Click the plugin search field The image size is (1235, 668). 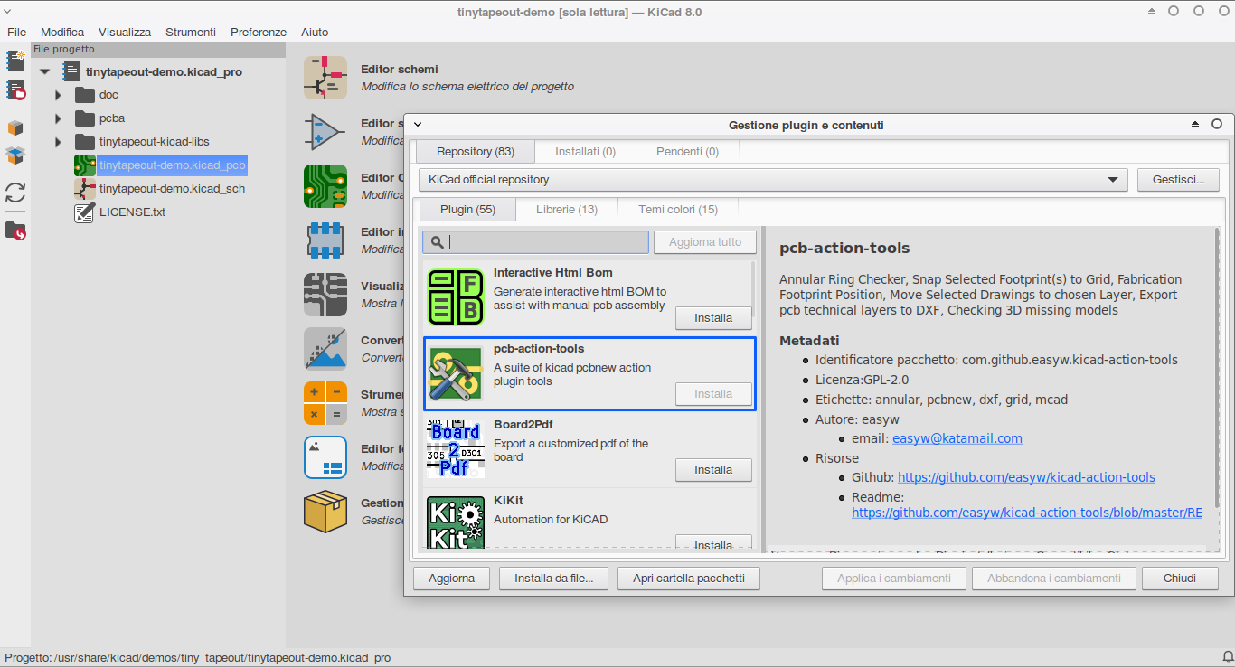click(536, 242)
